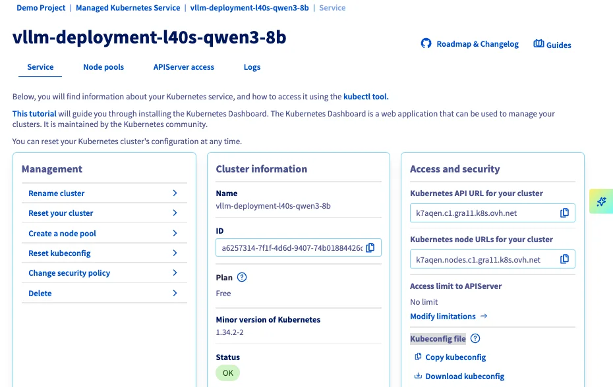Copy the Kubernetes node URLs
The image size is (613, 387).
click(x=564, y=259)
